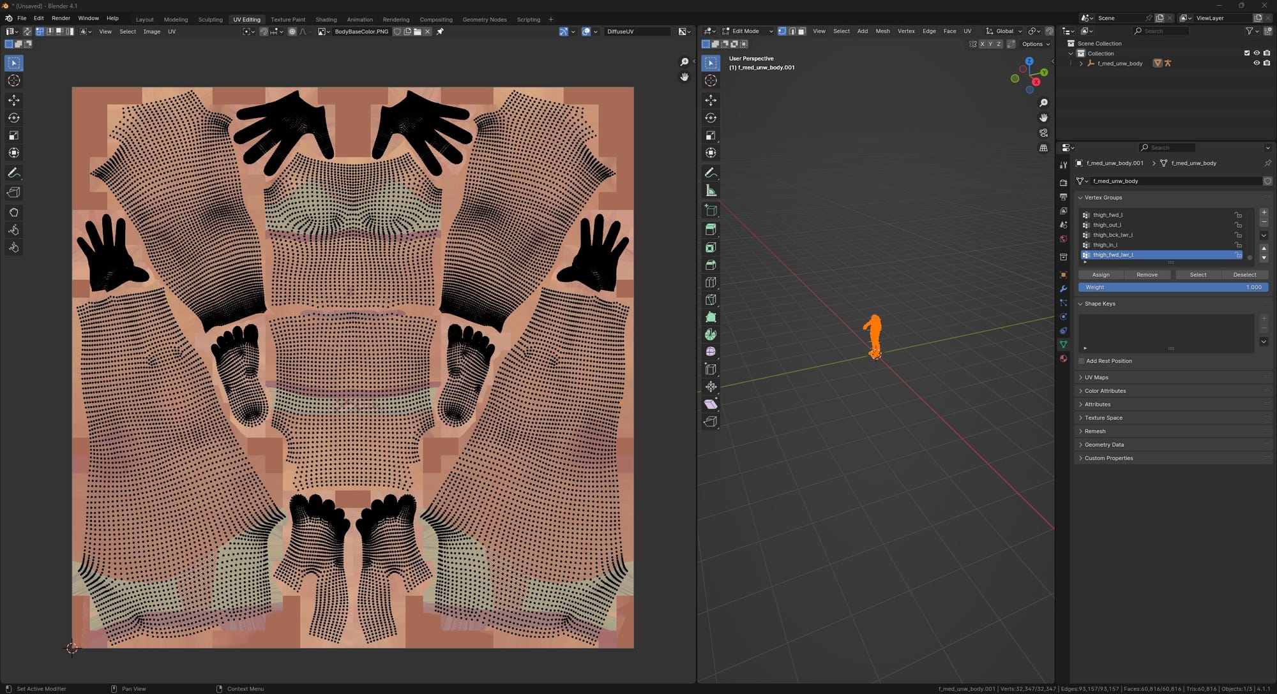Toggle Collection exclude checkbox in outliner
The width and height of the screenshot is (1277, 694).
tap(1246, 53)
